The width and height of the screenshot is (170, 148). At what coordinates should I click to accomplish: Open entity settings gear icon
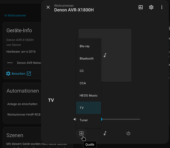point(151,7)
